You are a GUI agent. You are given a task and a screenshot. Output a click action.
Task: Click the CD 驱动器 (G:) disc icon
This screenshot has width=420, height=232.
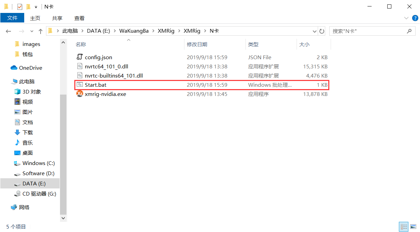point(17,194)
